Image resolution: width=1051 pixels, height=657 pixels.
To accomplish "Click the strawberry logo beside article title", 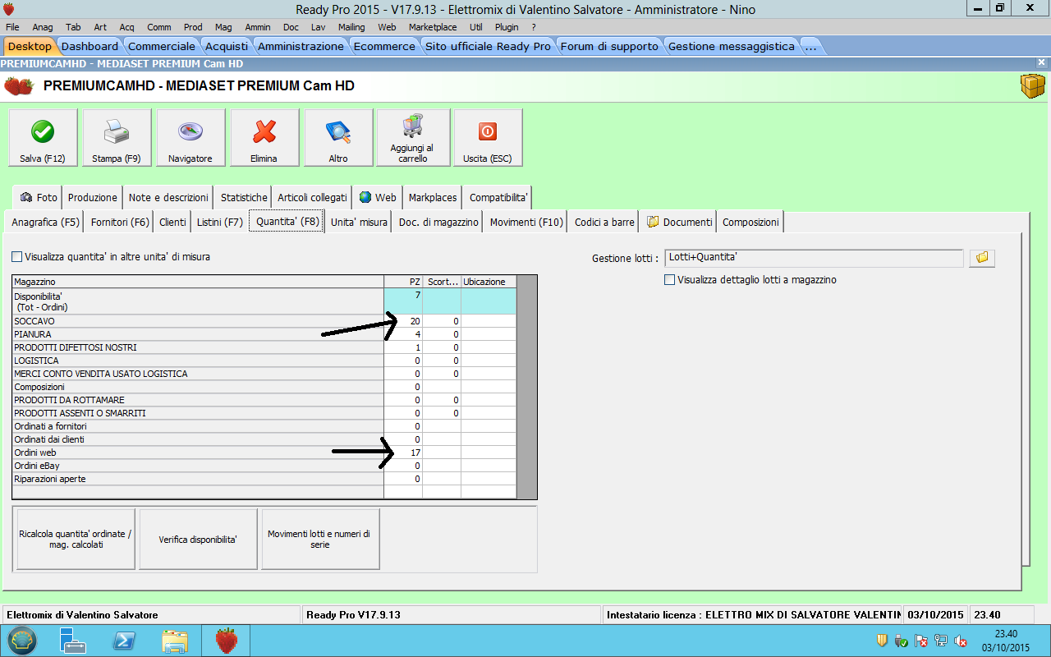I will pos(19,85).
